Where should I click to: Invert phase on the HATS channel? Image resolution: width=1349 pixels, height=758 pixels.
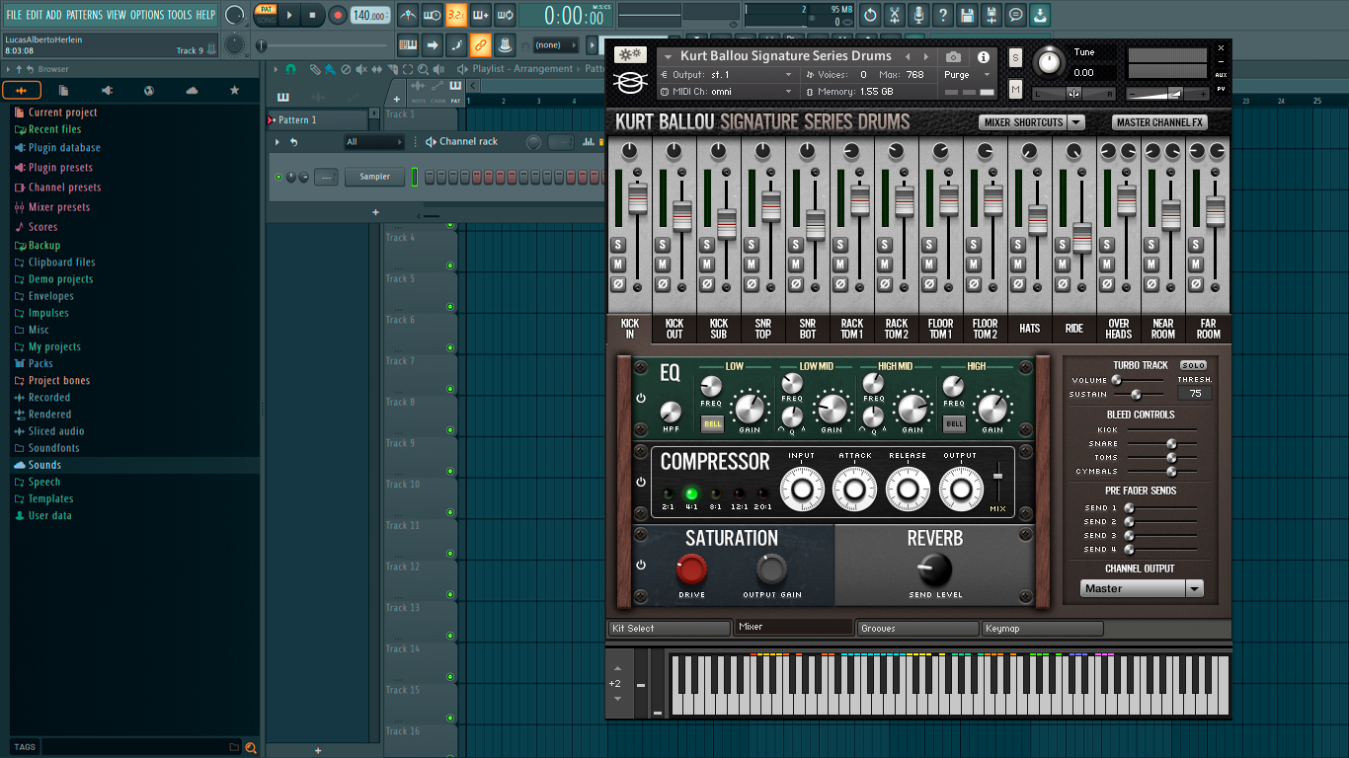click(x=1019, y=283)
